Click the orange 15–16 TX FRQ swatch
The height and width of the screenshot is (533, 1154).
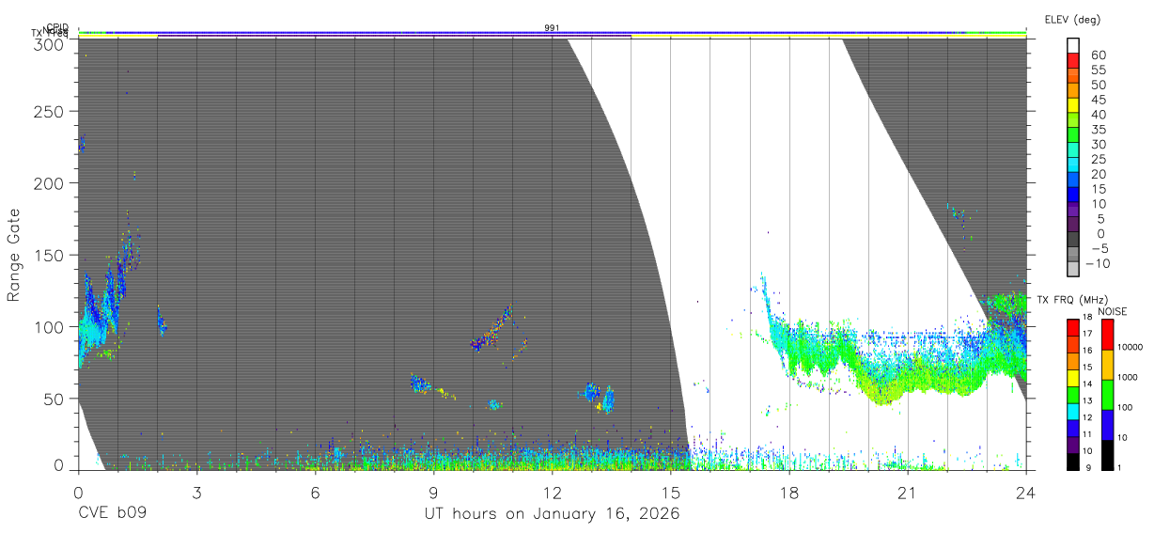[x=1073, y=361]
